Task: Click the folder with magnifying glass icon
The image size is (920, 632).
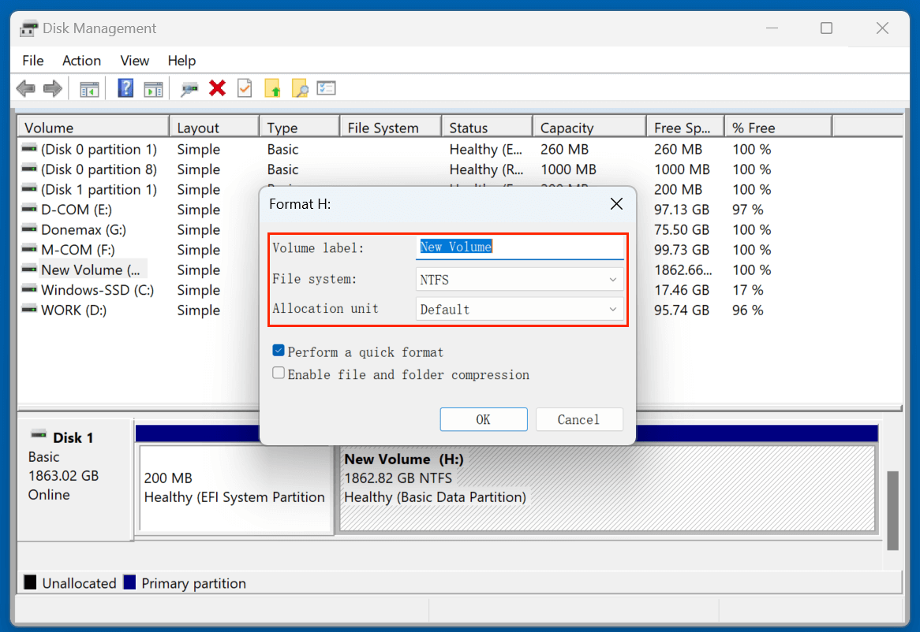Action: (x=300, y=88)
